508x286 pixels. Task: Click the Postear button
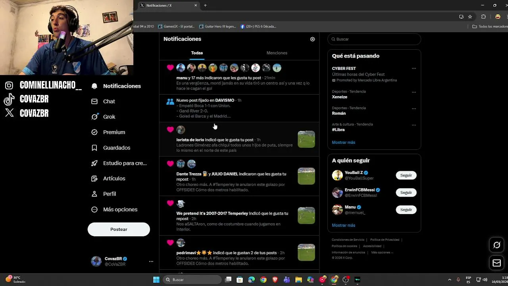pos(119,229)
